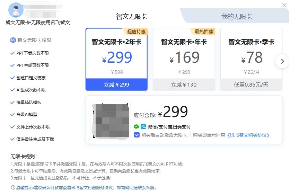Click the 无限卡规则 heading
Screen dimensions: 290x195
24,157
